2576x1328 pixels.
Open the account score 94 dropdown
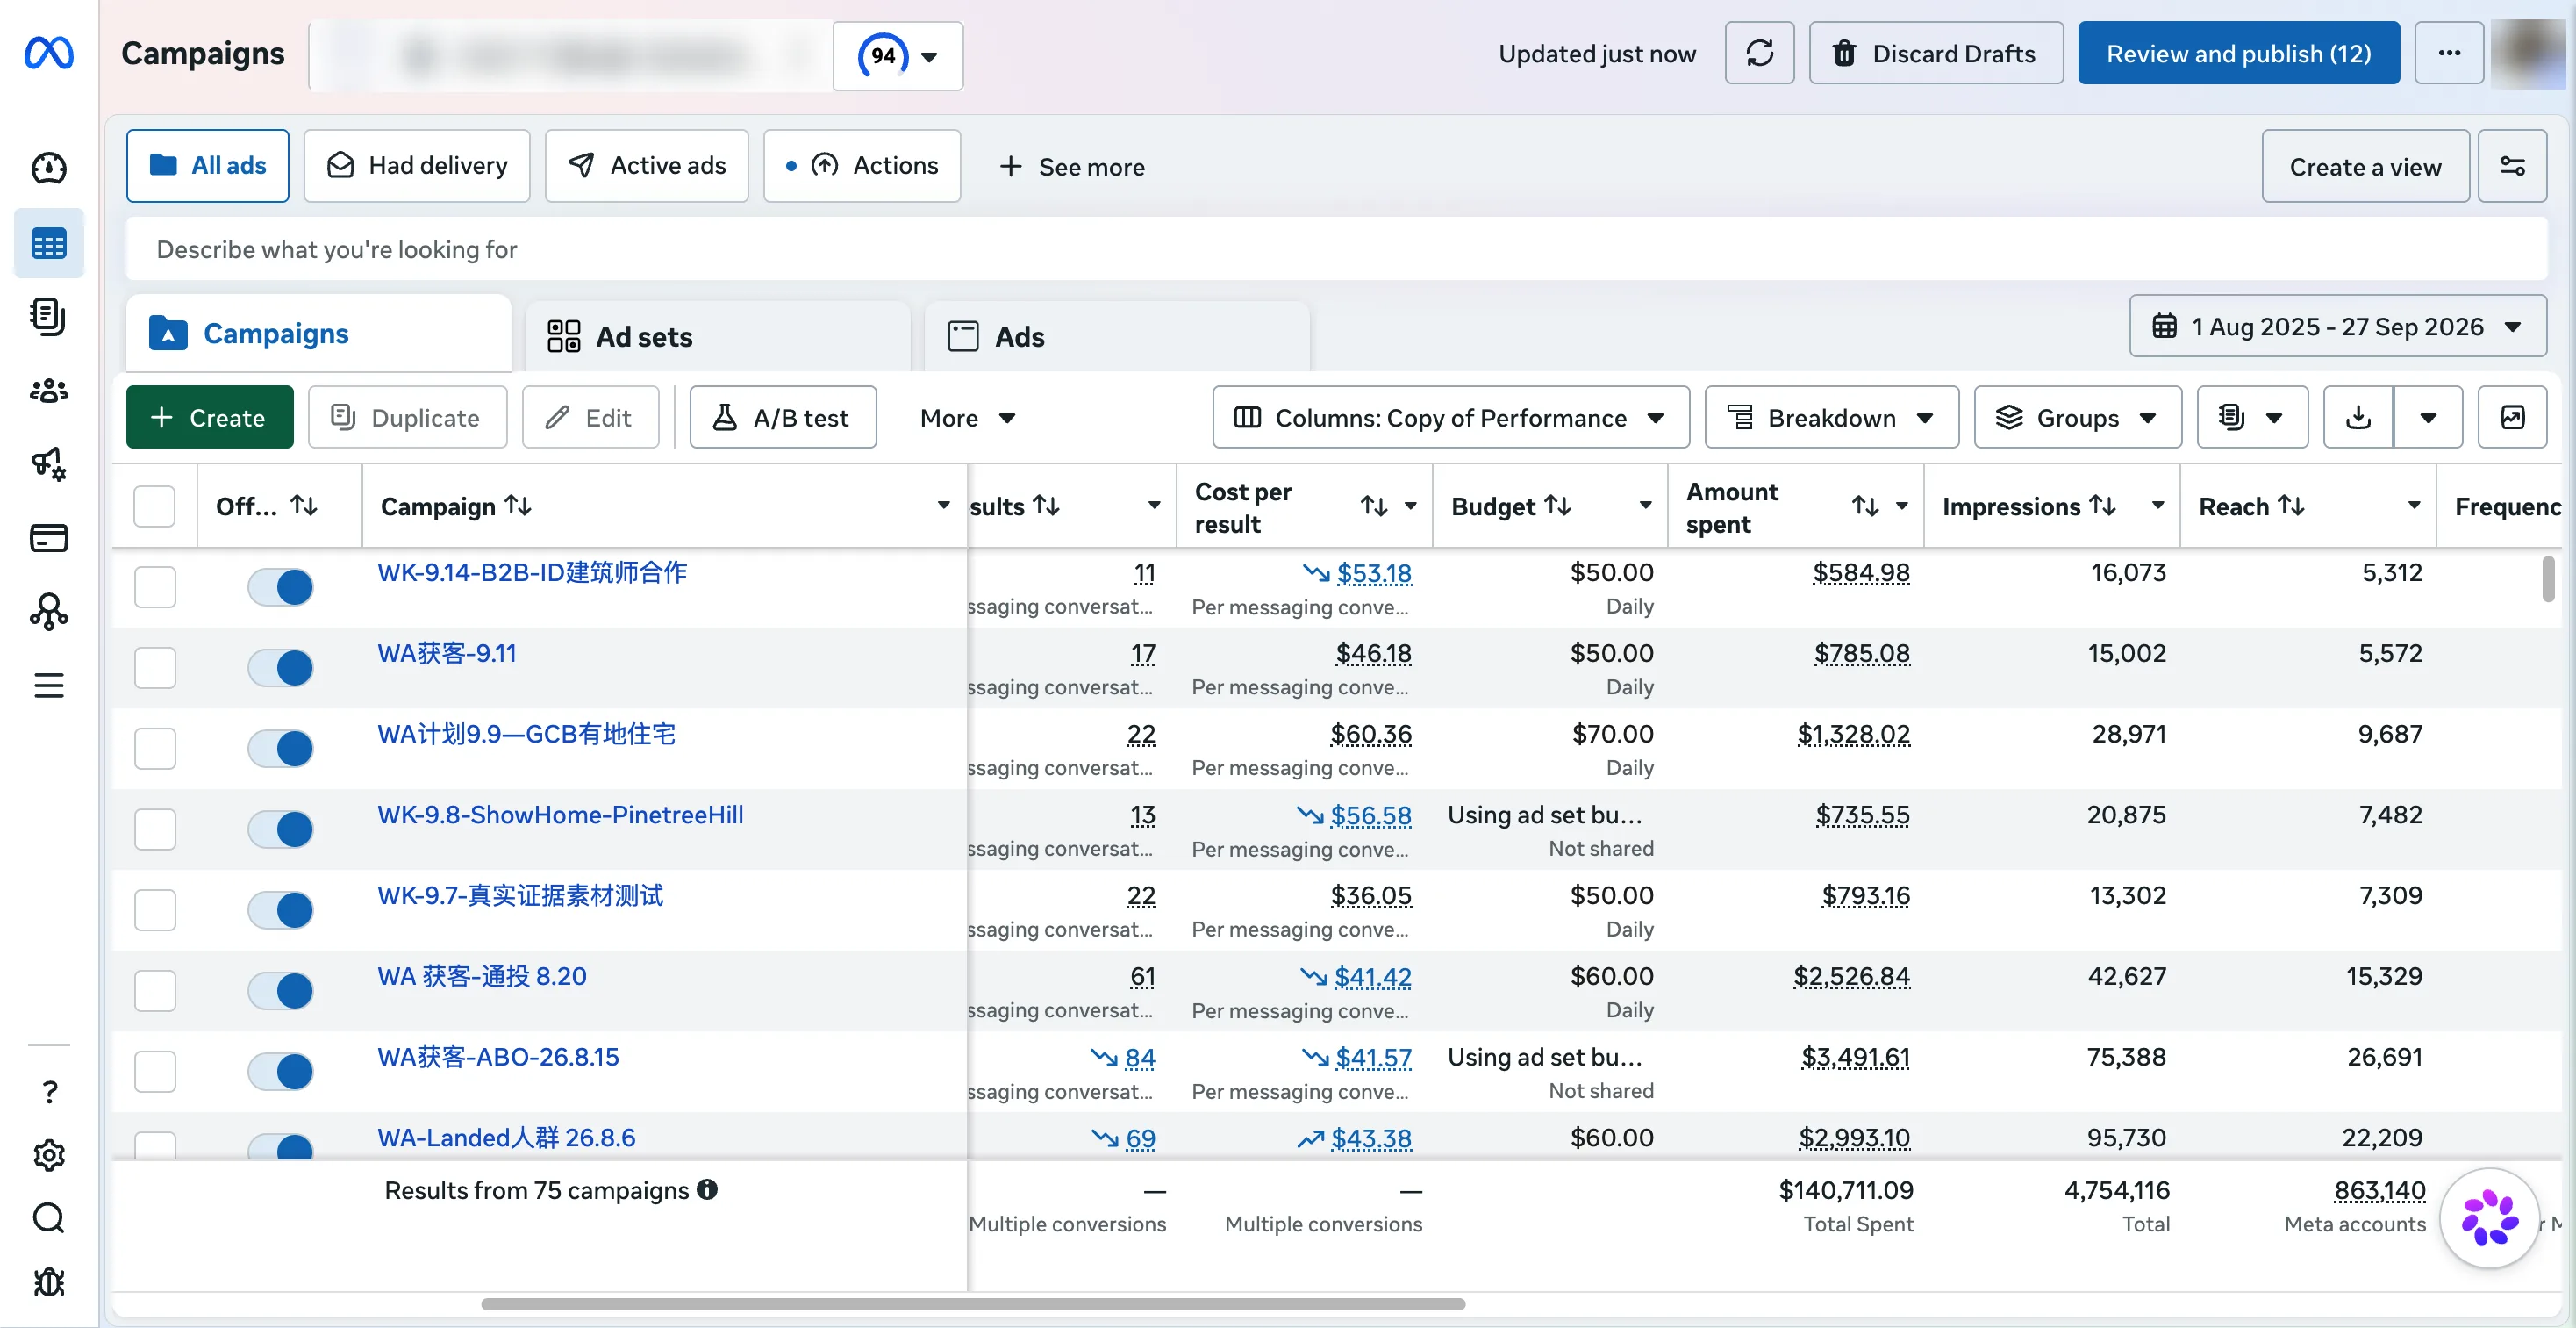(897, 56)
